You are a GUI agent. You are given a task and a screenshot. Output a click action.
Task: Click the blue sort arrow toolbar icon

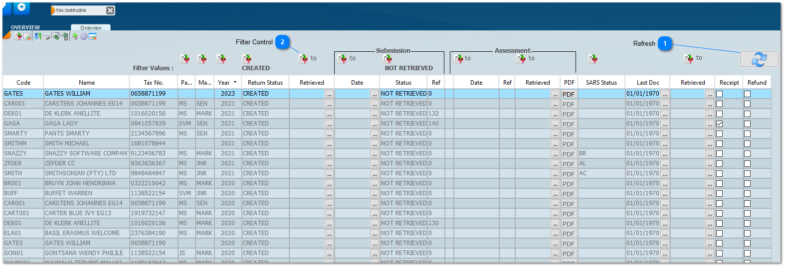click(38, 36)
